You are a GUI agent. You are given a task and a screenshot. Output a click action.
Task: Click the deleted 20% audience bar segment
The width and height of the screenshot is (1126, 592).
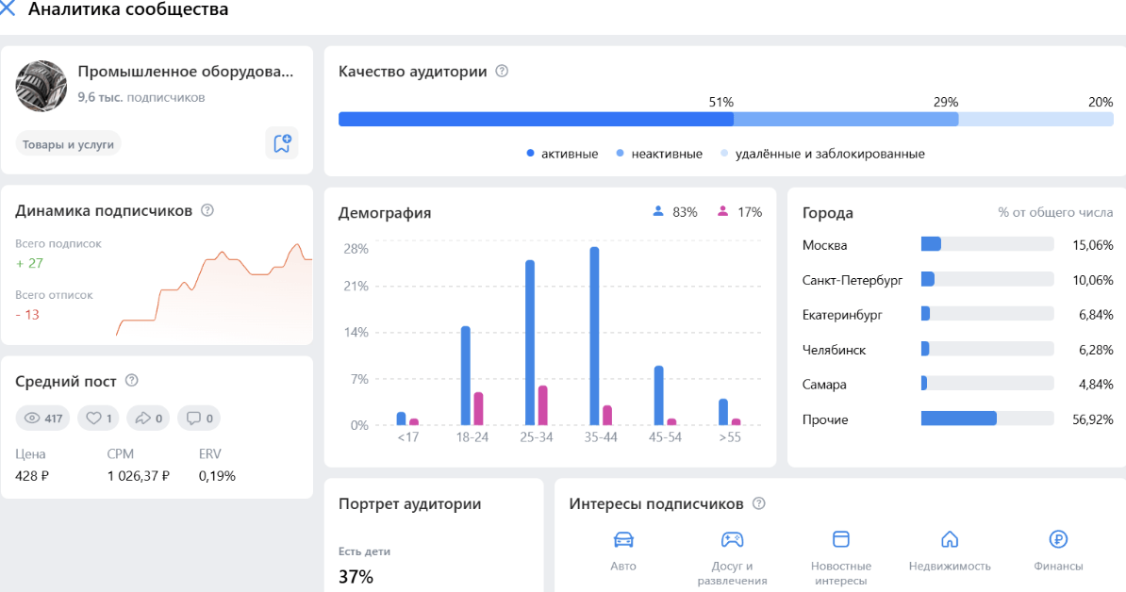point(1035,119)
